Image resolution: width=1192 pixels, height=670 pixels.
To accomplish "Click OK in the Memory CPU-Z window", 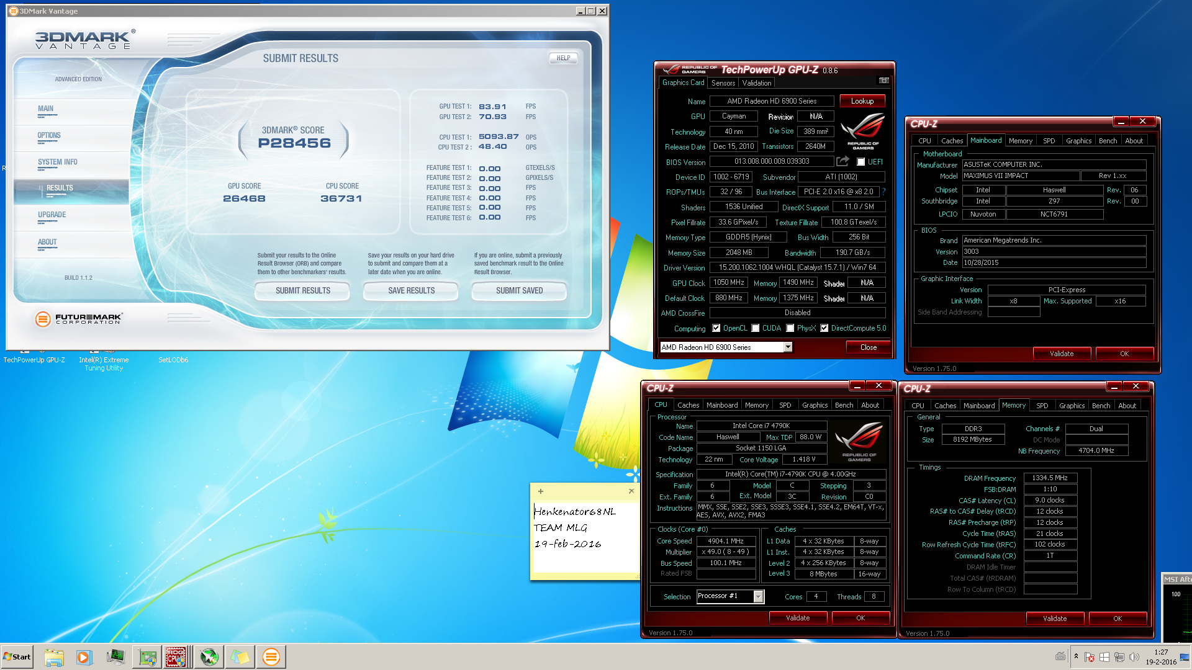I will tap(1117, 619).
